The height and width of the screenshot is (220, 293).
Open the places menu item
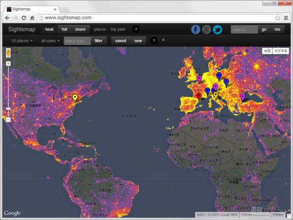100,29
